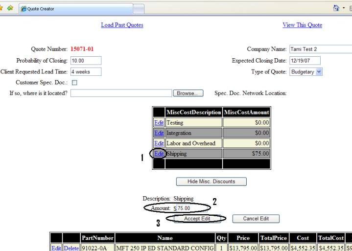This screenshot has width=352, height=251.
Task: Edit the Integration misc cost row
Action: (159, 133)
